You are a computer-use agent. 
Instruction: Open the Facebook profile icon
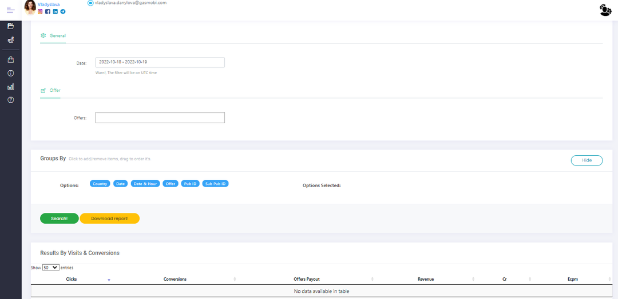47,11
